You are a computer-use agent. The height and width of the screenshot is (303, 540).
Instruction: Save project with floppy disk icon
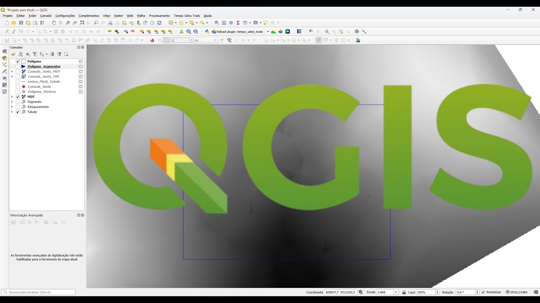tap(21, 23)
